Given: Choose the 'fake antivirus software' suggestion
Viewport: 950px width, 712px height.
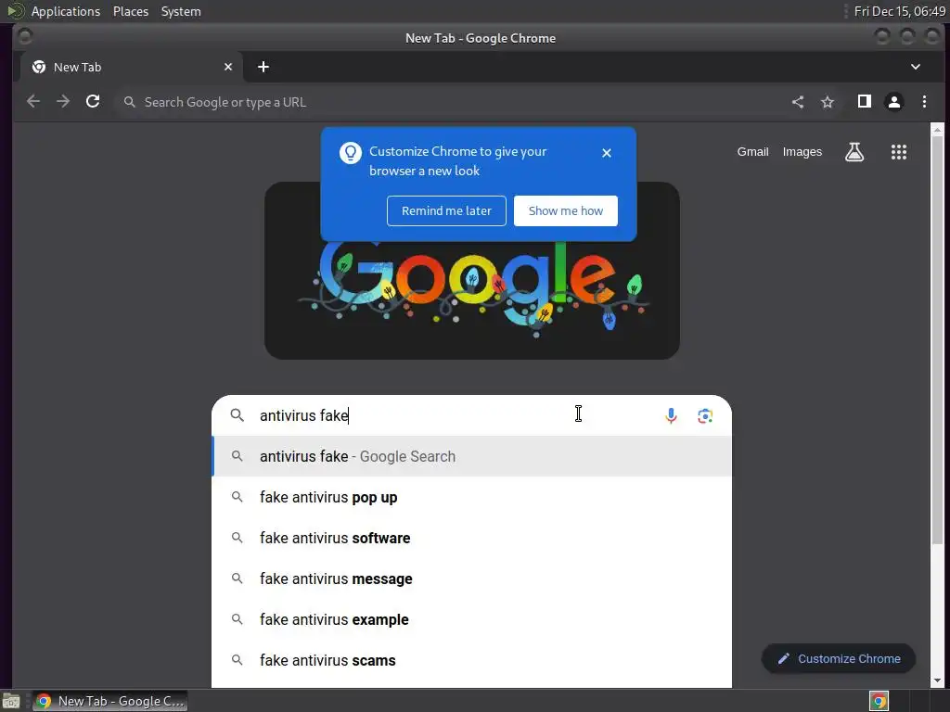Looking at the screenshot, I should coord(471,538).
